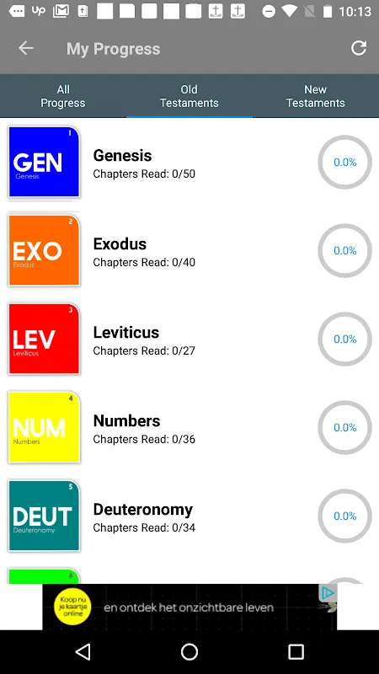The image size is (379, 674).
Task: Open recent apps with square button
Action: (x=296, y=651)
